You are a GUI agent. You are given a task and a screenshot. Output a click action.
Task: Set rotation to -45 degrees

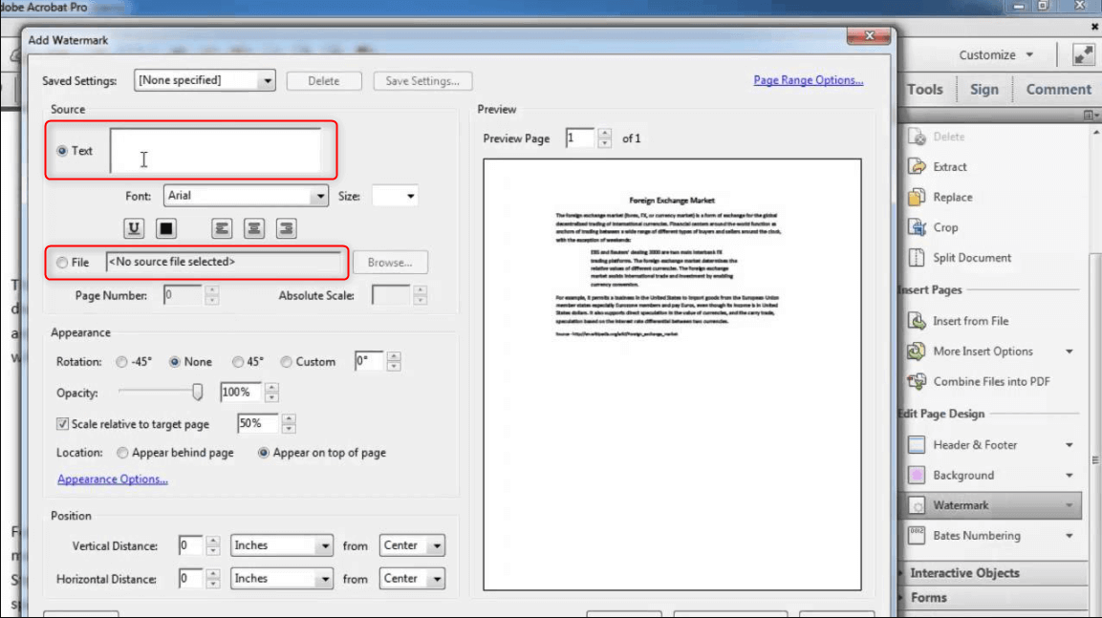click(121, 362)
